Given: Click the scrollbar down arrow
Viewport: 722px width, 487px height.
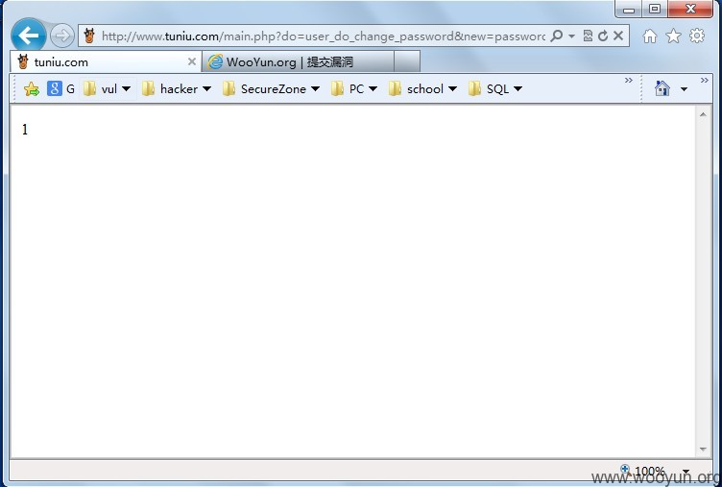Looking at the screenshot, I should (x=703, y=450).
